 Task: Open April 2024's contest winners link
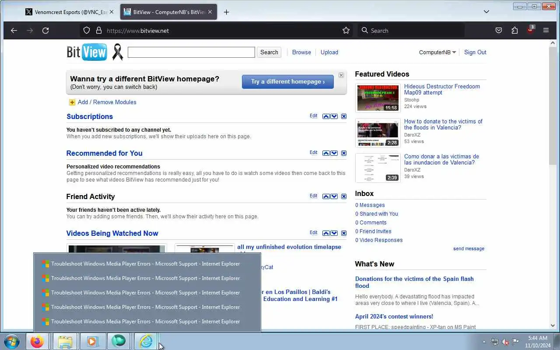click(x=394, y=316)
